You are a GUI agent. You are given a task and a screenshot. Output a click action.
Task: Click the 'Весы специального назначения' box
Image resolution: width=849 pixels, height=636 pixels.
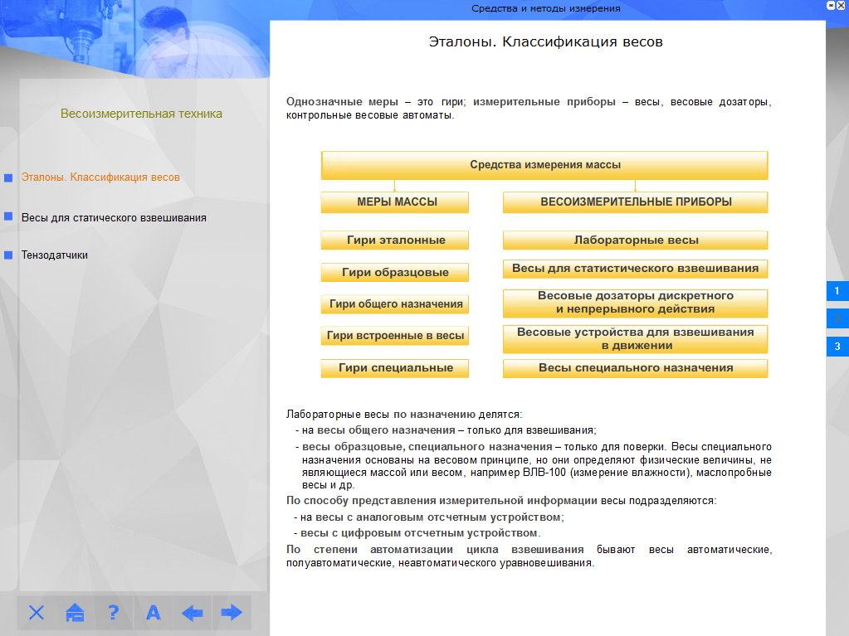[635, 367]
